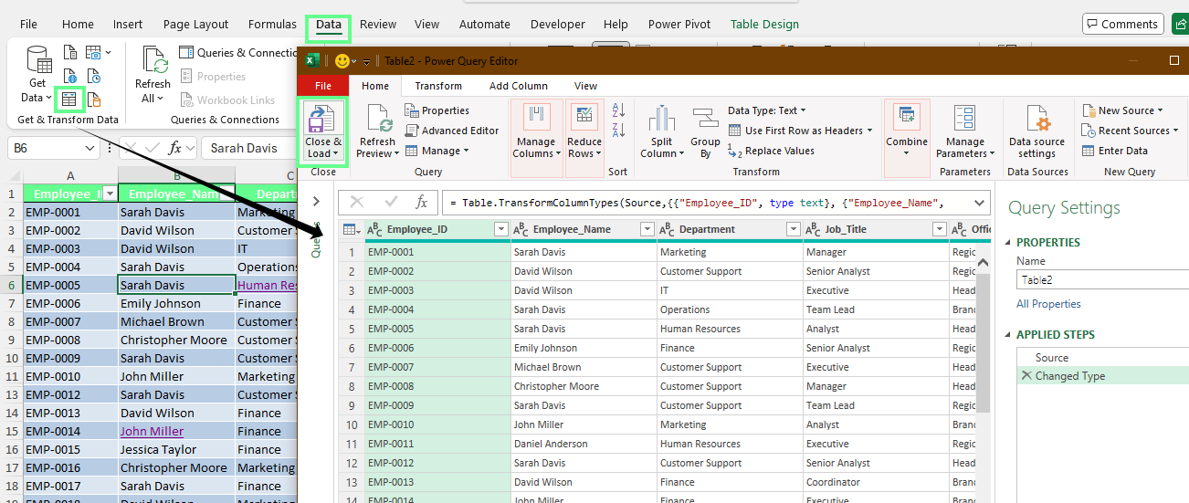Click the Existing Connections icon
Image resolution: width=1189 pixels, height=503 pixels.
pyautogui.click(x=93, y=99)
